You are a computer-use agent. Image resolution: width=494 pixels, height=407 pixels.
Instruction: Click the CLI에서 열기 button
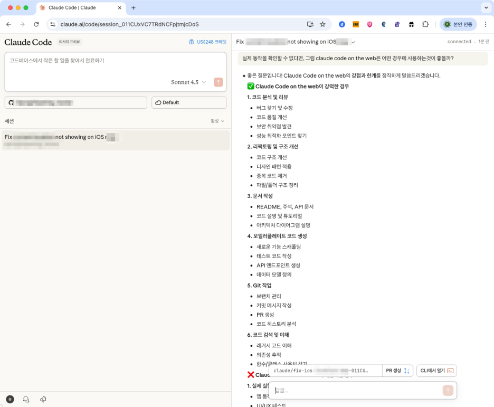coord(436,371)
